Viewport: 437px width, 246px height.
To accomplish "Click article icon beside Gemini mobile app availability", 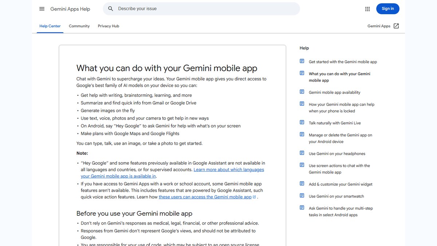I will [302, 92].
